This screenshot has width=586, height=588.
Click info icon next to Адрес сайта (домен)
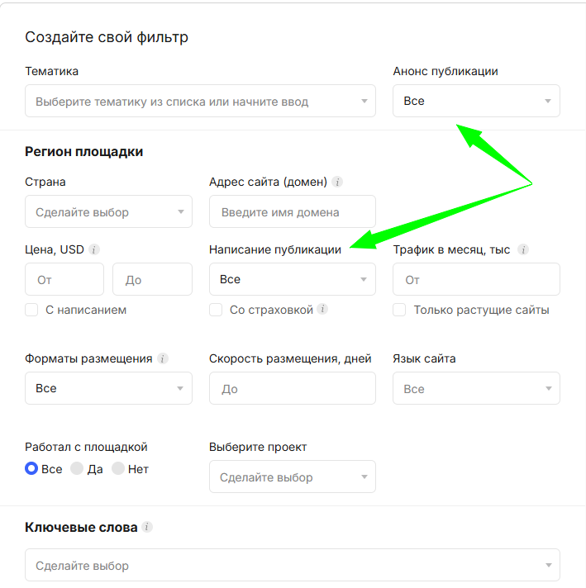tap(338, 182)
